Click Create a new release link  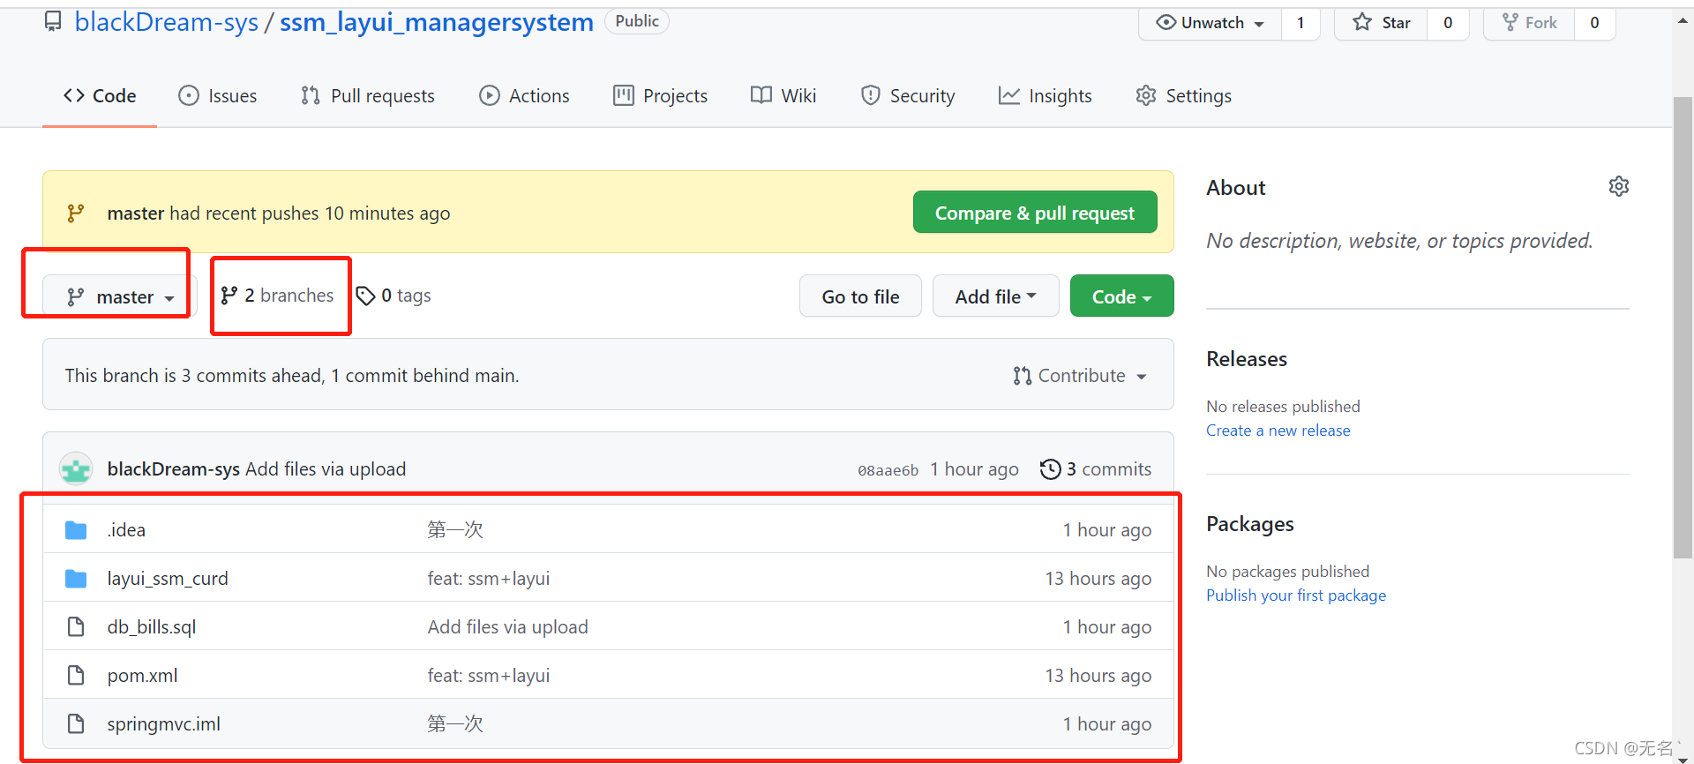1278,431
